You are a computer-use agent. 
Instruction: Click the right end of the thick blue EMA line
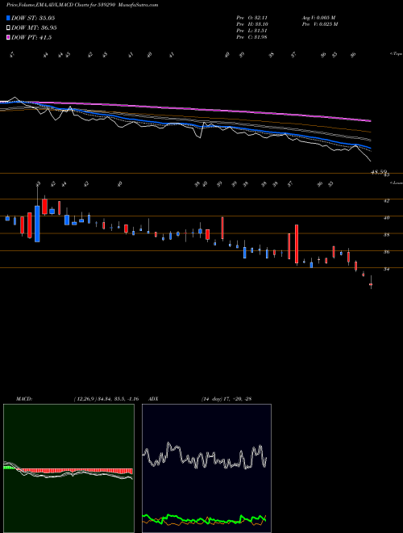[x=370, y=149]
